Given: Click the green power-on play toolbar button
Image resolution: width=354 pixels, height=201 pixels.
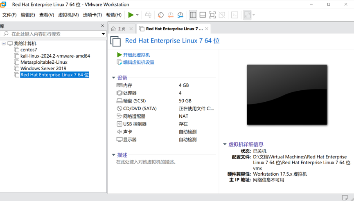Looking at the screenshot, I should click(131, 15).
